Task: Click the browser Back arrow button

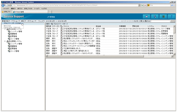Action: (3, 5)
